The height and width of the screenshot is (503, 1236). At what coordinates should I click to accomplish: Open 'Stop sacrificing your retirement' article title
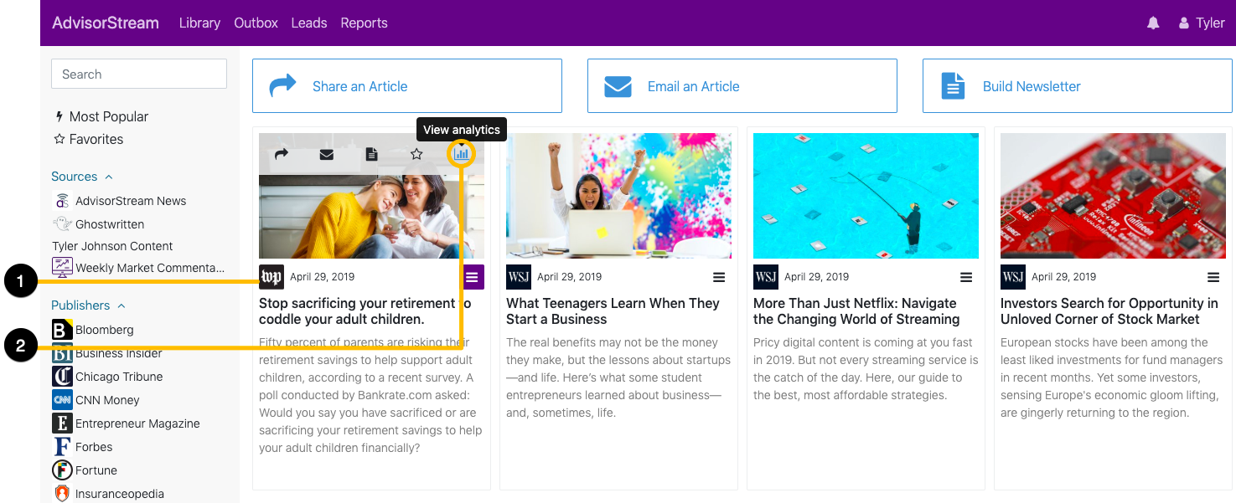pyautogui.click(x=365, y=311)
